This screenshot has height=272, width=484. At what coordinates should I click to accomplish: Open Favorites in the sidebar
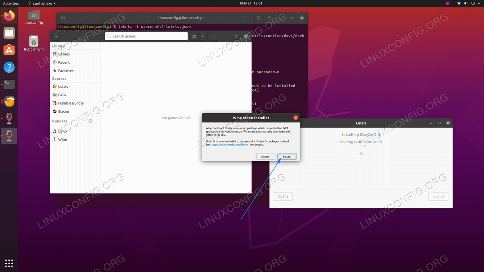tap(65, 71)
